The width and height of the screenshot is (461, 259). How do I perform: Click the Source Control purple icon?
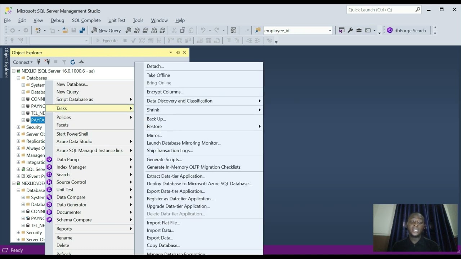[49, 182]
